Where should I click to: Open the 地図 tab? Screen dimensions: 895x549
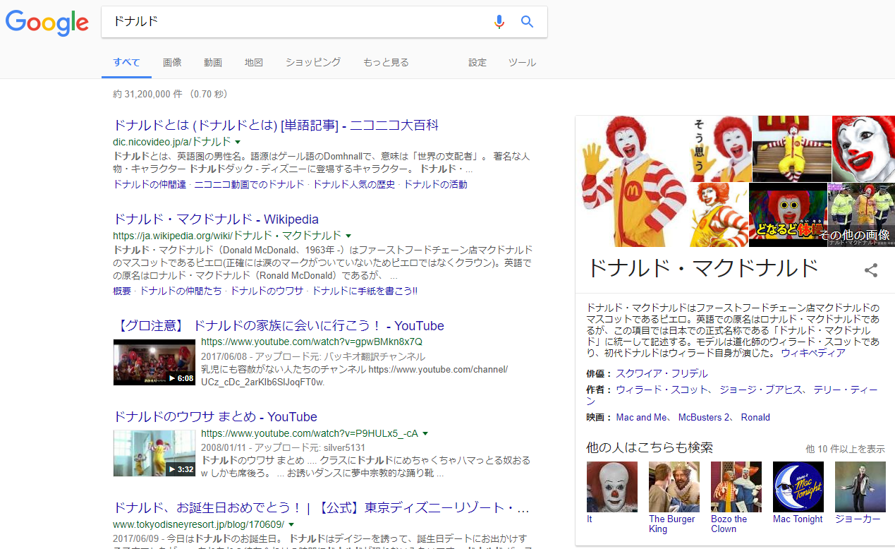(254, 62)
